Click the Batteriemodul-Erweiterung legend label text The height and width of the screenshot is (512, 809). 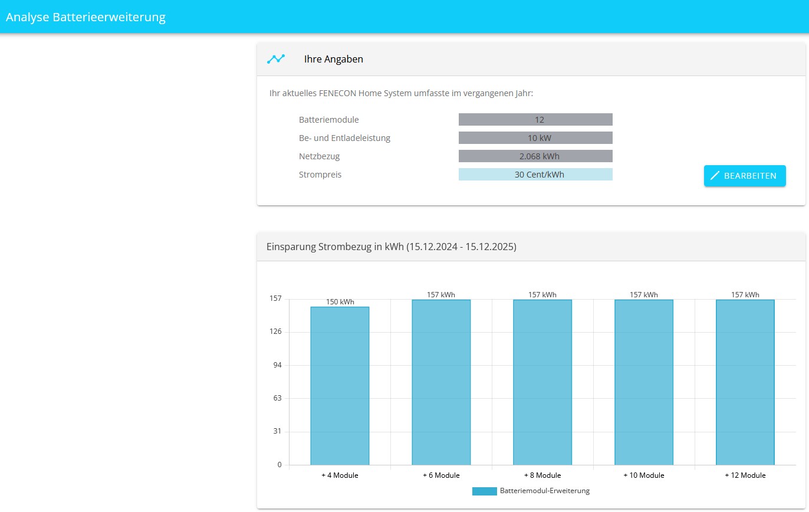[544, 491]
